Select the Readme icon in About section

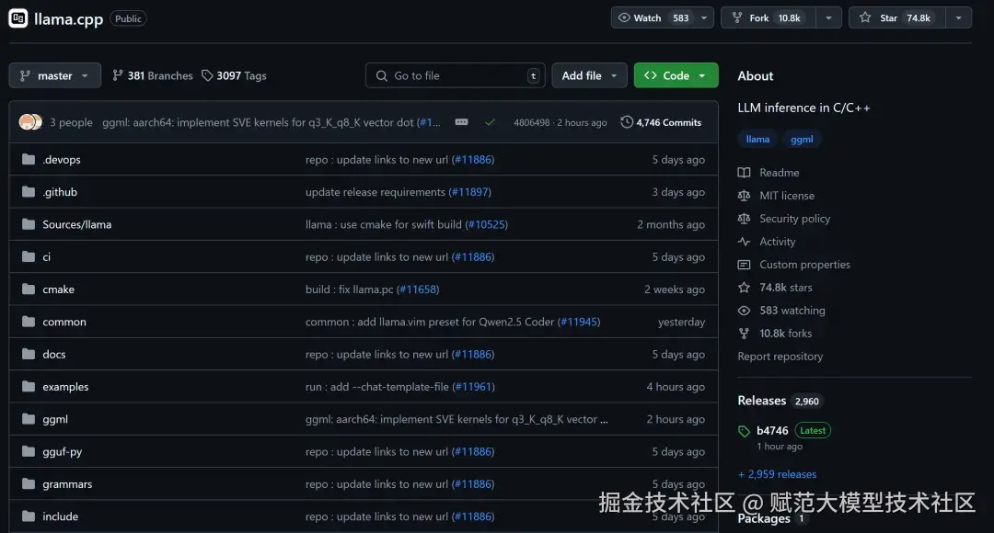pyautogui.click(x=747, y=172)
